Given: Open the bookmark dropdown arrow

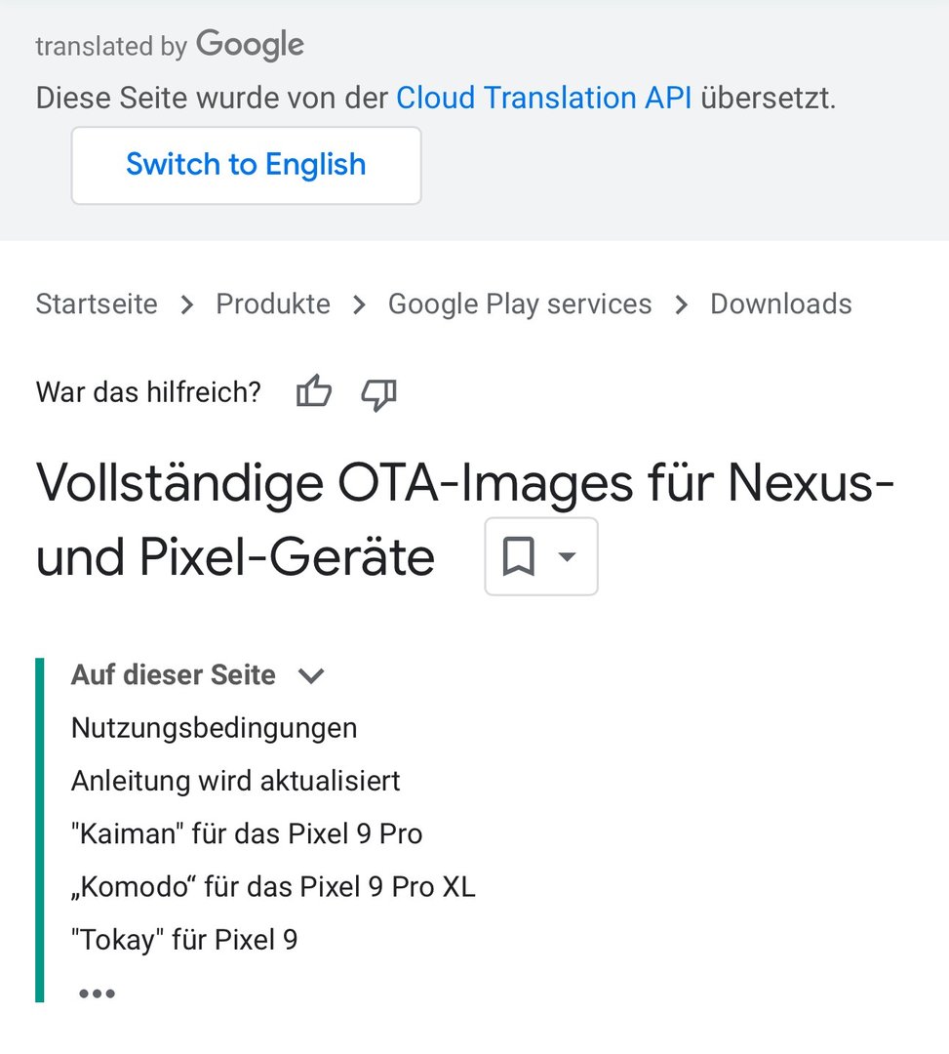Looking at the screenshot, I should coord(566,557).
